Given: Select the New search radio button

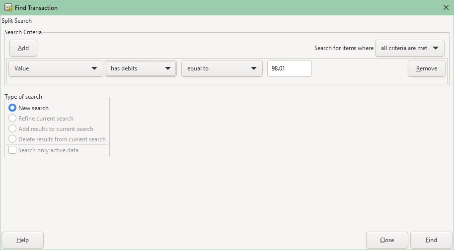Looking at the screenshot, I should pyautogui.click(x=13, y=108).
